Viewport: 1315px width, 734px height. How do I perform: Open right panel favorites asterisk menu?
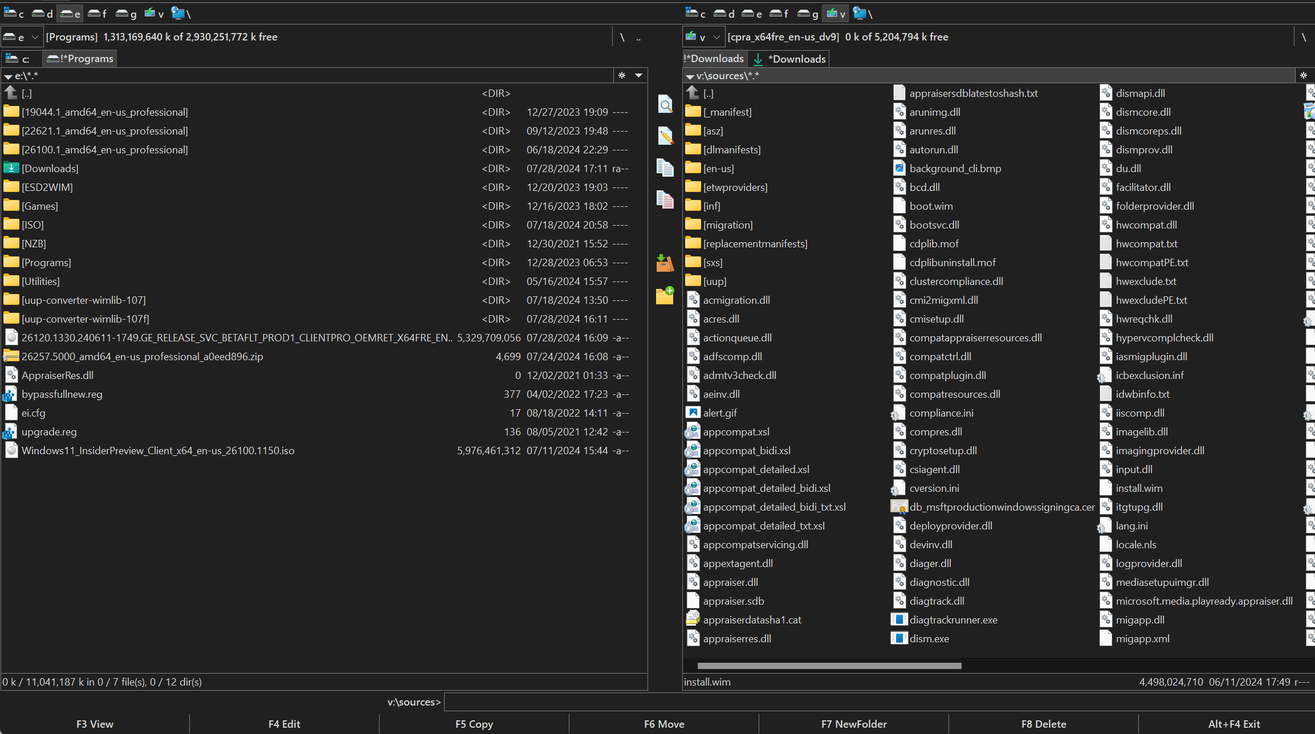tap(1304, 75)
